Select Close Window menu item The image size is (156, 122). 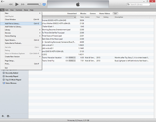(x=21, y=19)
